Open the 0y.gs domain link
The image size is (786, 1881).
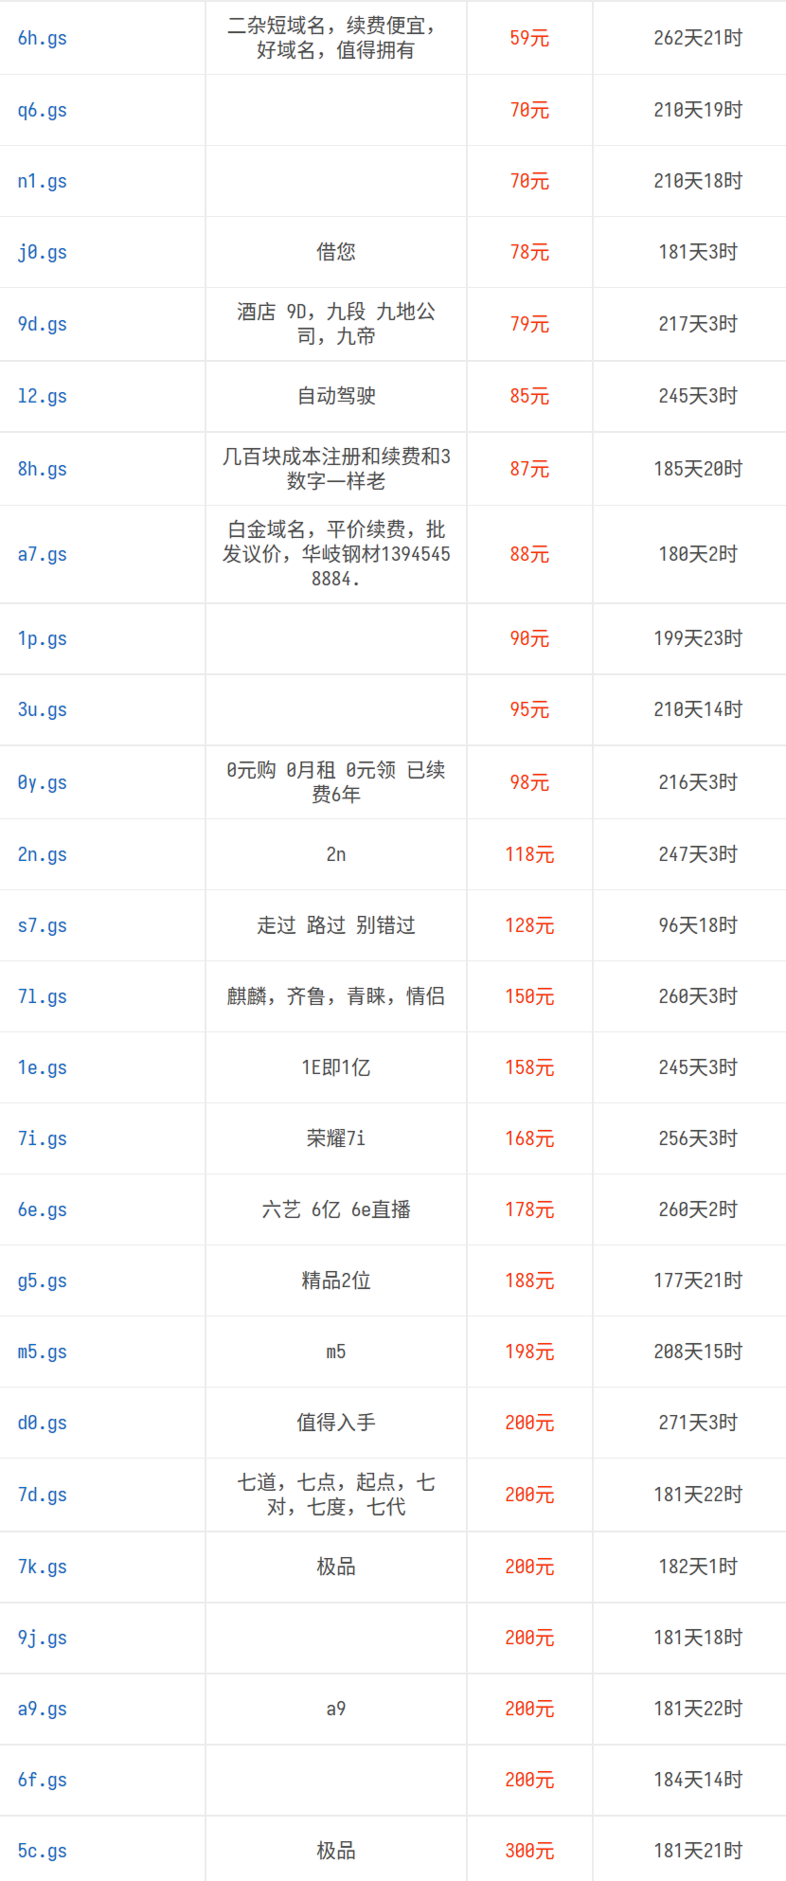pyautogui.click(x=43, y=782)
